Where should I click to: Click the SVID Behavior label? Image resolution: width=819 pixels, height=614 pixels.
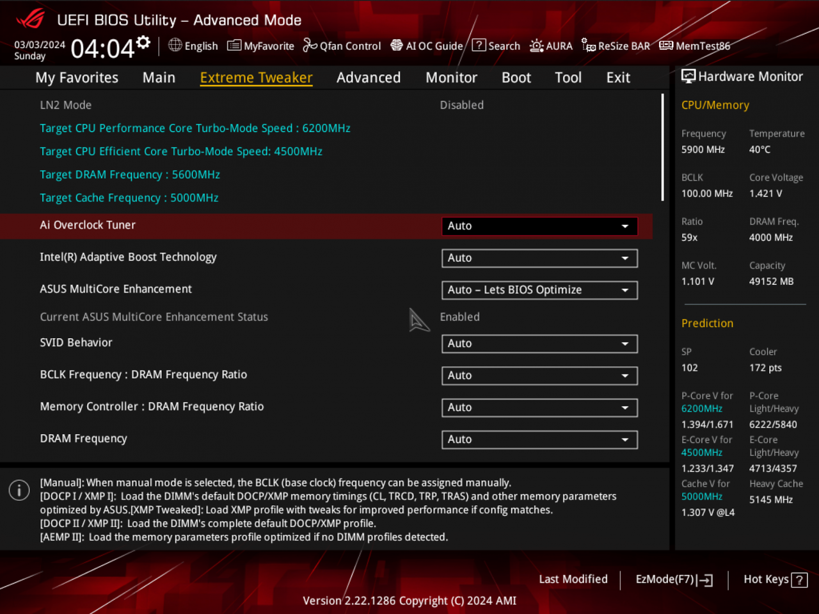click(76, 343)
